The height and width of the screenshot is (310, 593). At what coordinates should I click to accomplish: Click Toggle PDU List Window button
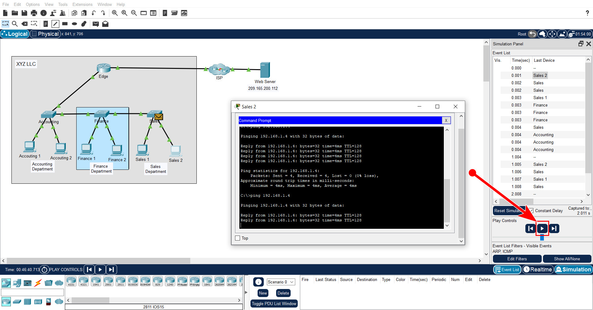pos(274,304)
